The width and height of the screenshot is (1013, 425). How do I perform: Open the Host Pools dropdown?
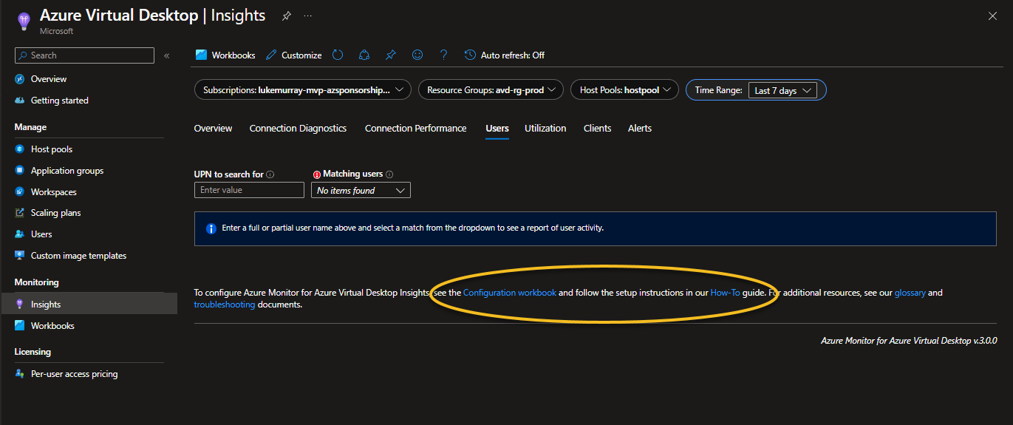624,89
